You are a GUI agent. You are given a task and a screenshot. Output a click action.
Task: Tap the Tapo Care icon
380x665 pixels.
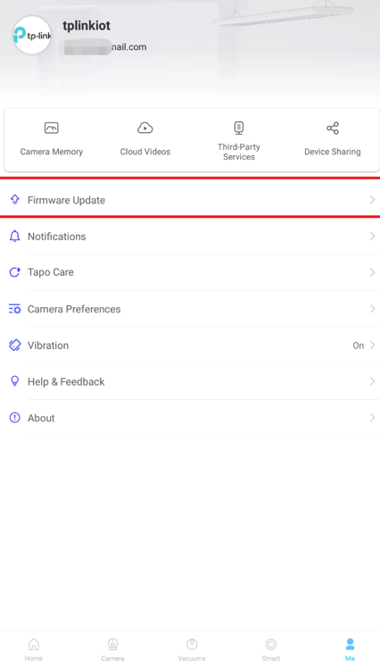click(15, 272)
